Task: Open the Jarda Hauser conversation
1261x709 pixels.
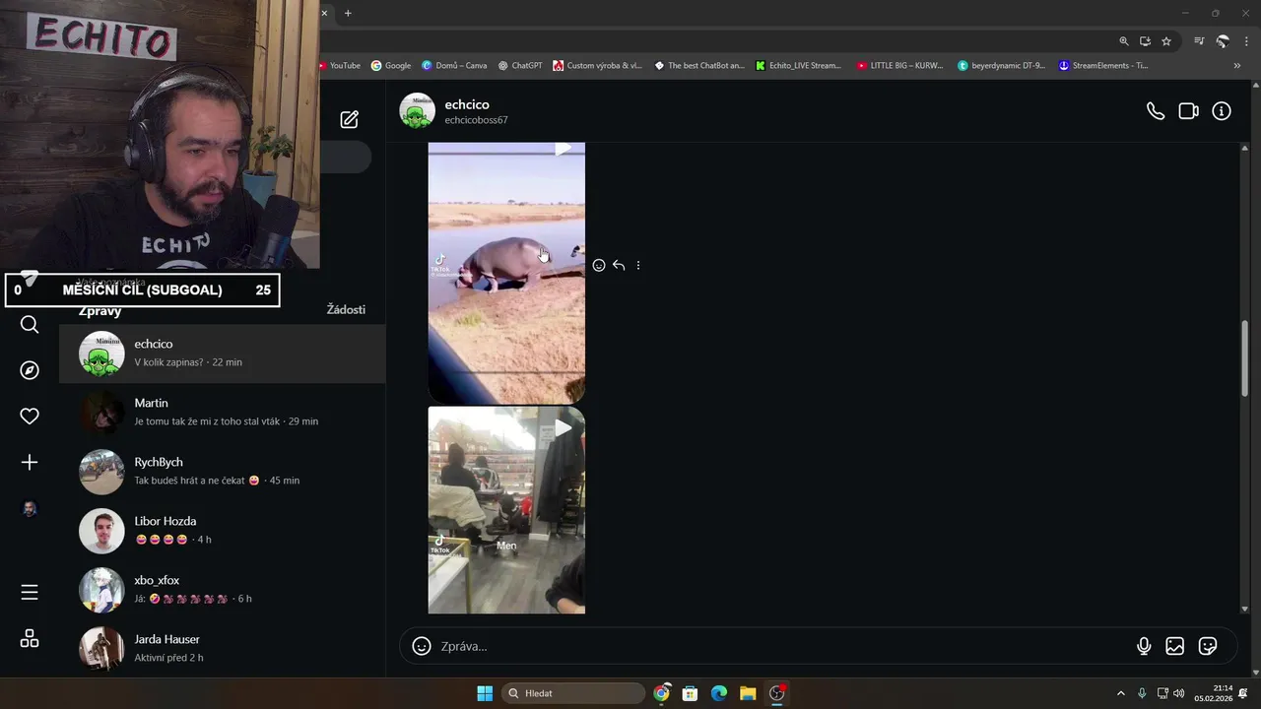Action: [223, 648]
